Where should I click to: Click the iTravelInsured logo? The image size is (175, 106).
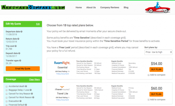pos(62,88)
